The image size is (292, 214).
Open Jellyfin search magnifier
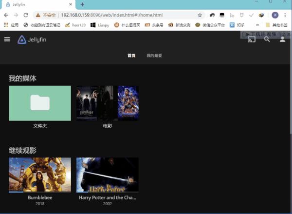point(267,39)
